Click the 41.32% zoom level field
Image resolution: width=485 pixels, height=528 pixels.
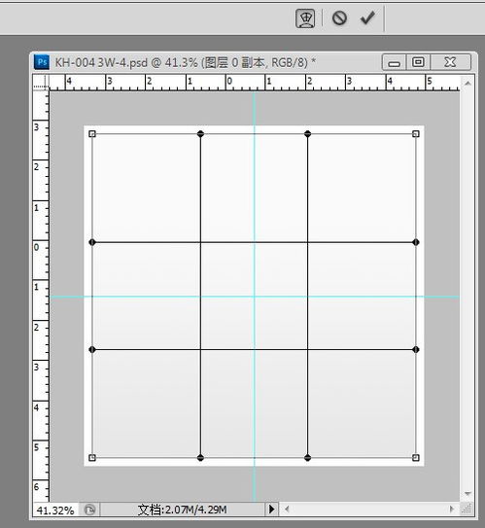pos(55,510)
